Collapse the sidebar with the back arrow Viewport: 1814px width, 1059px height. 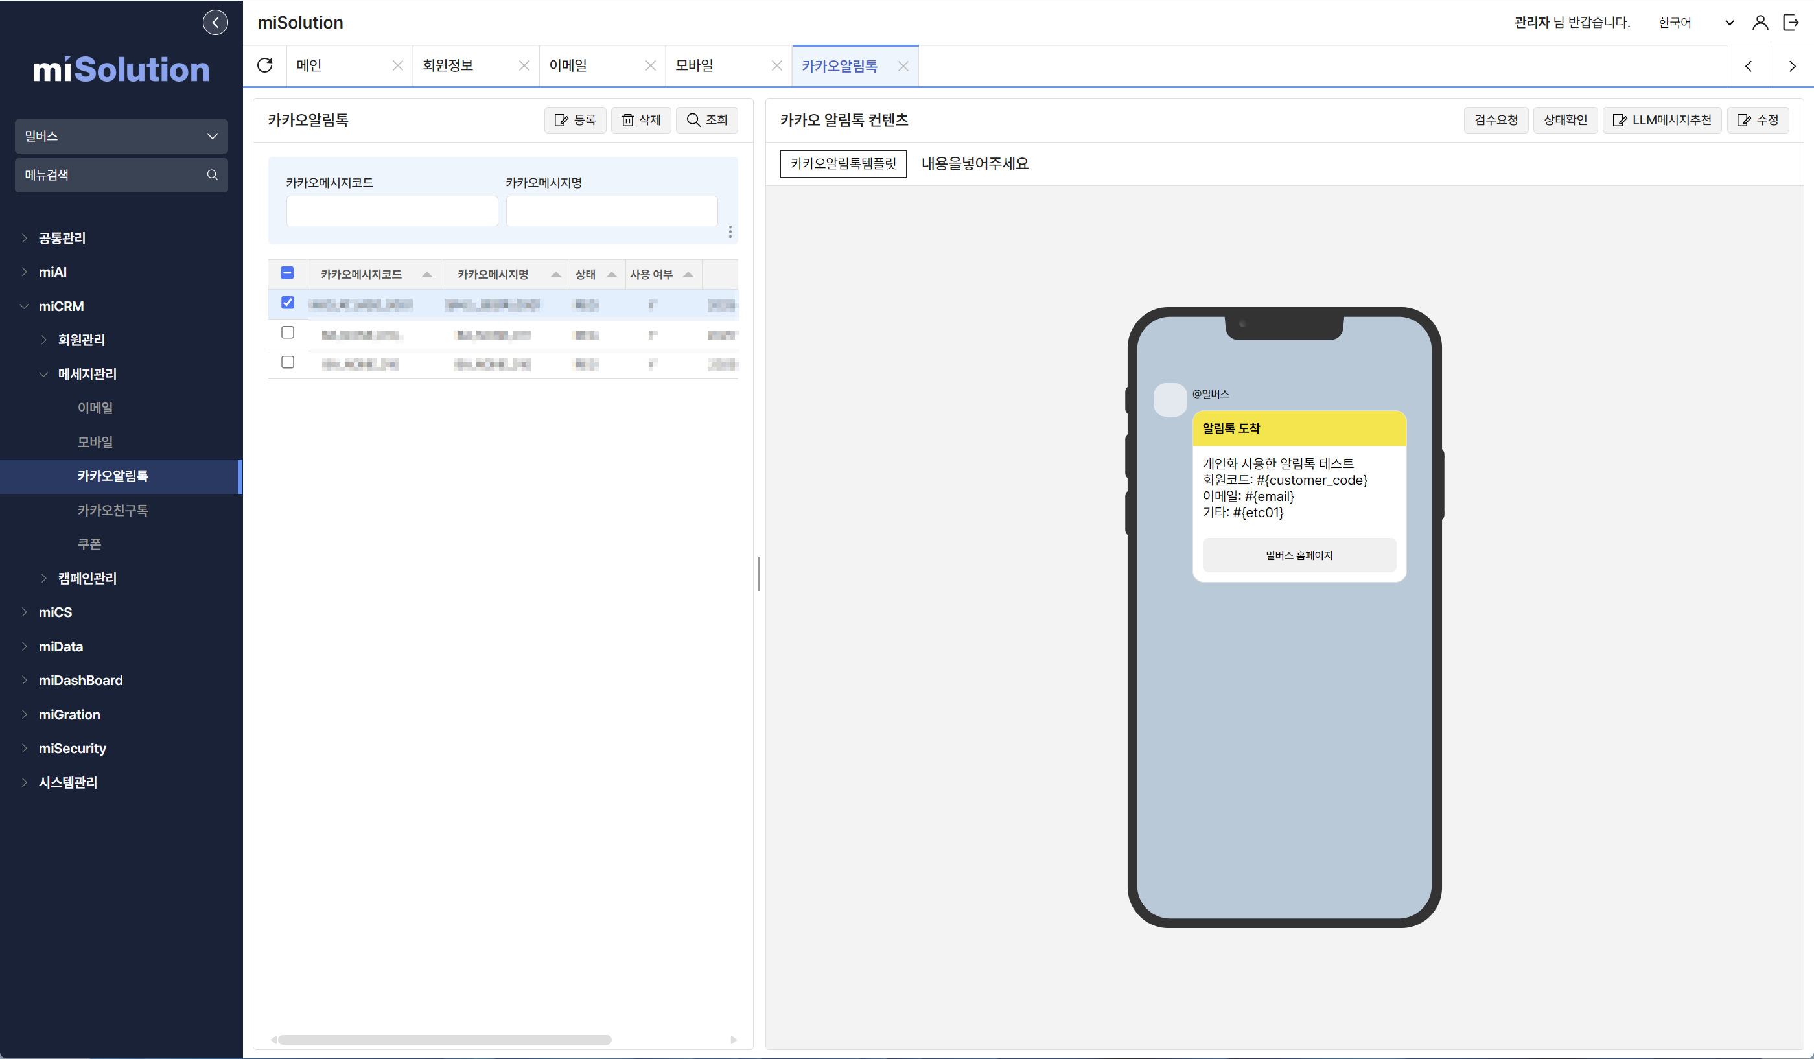[x=215, y=22]
